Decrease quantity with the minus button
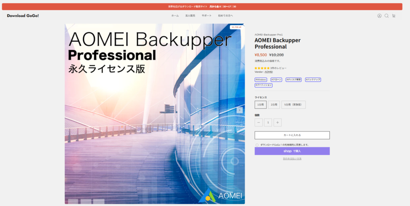Screen dimensions: 410x206 (x=259, y=123)
